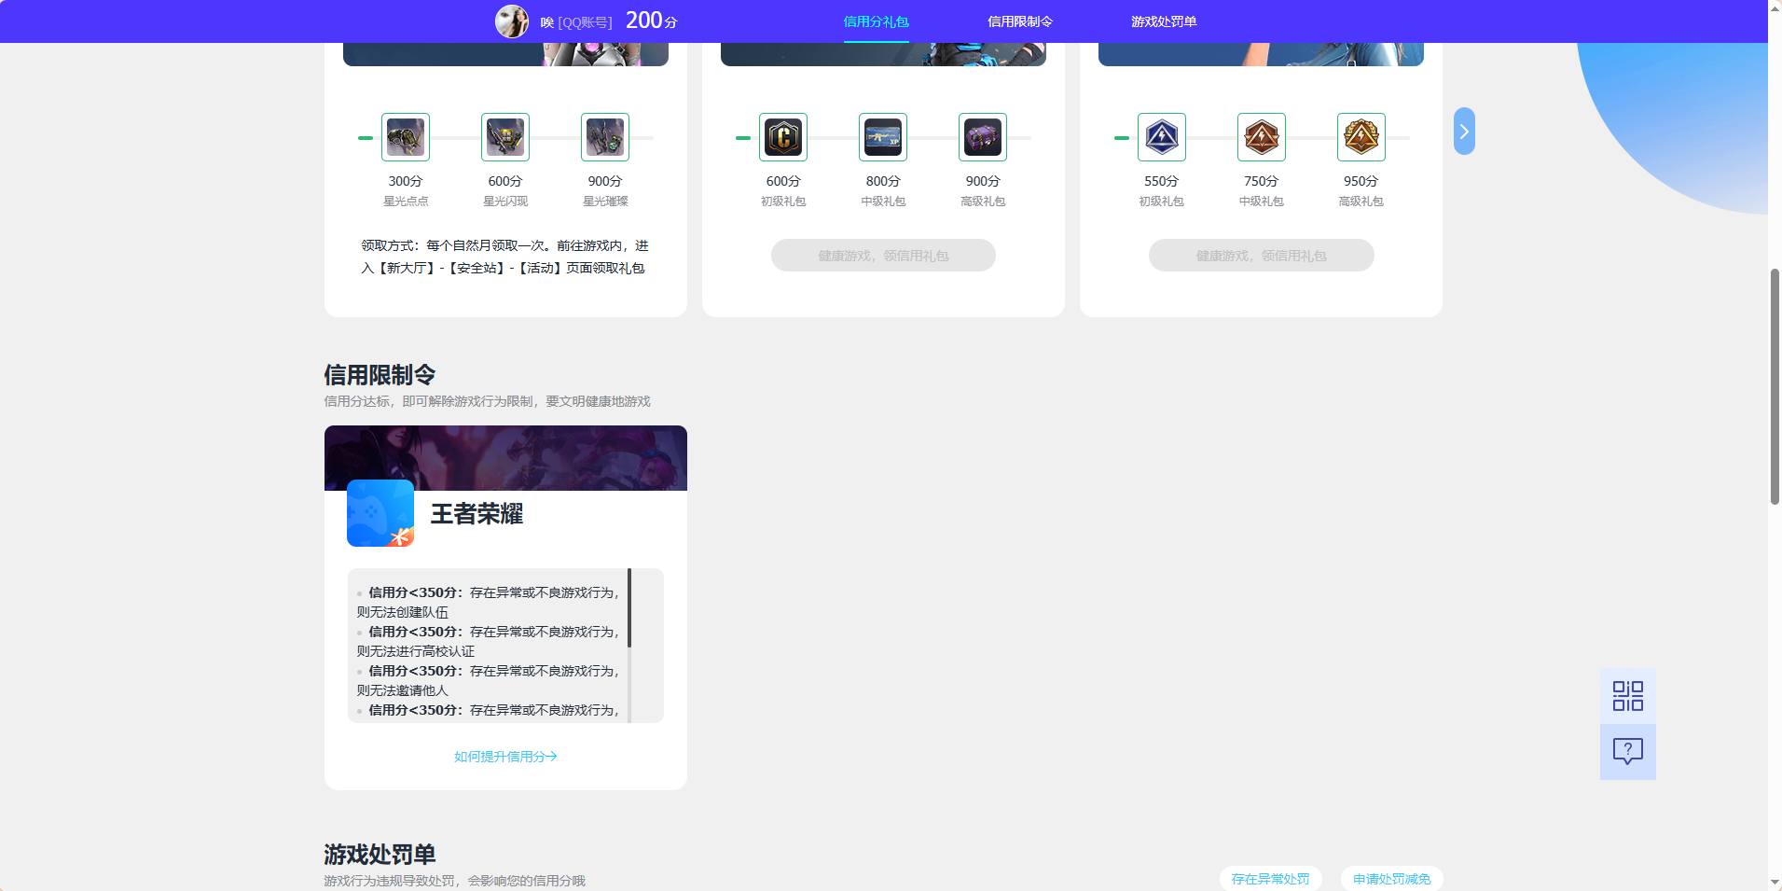Click the 信用限制令 section heading
Screen dimensions: 1782x891
(x=380, y=375)
